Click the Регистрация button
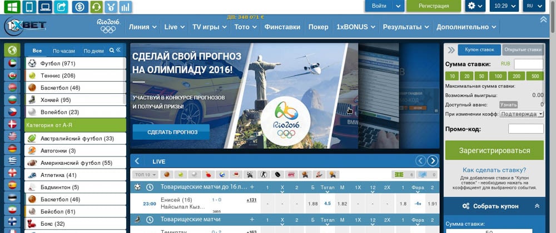556x233 pixels. [434, 6]
